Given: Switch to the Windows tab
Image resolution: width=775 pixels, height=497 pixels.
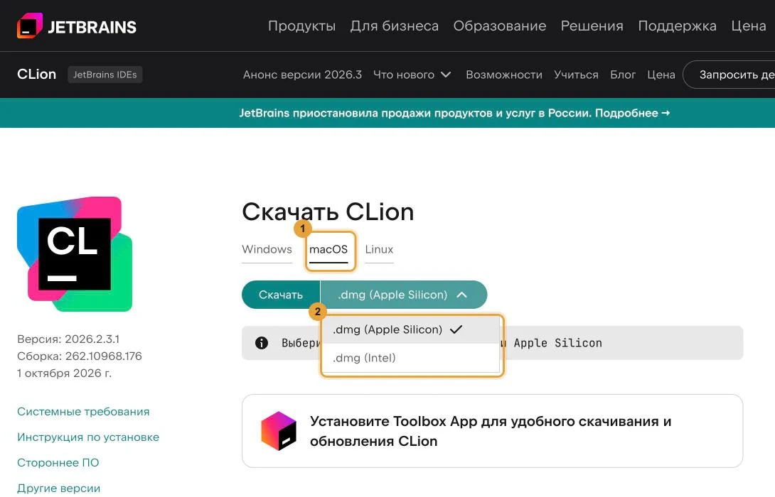Looking at the screenshot, I should pos(267,249).
